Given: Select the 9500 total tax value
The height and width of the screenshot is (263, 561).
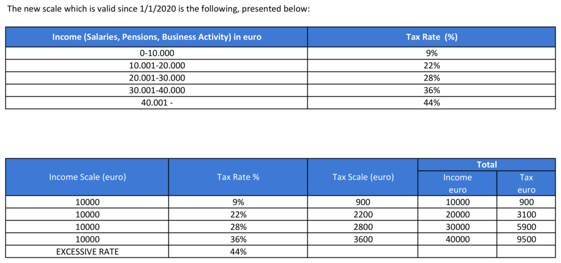Looking at the screenshot, I should pos(526,239).
